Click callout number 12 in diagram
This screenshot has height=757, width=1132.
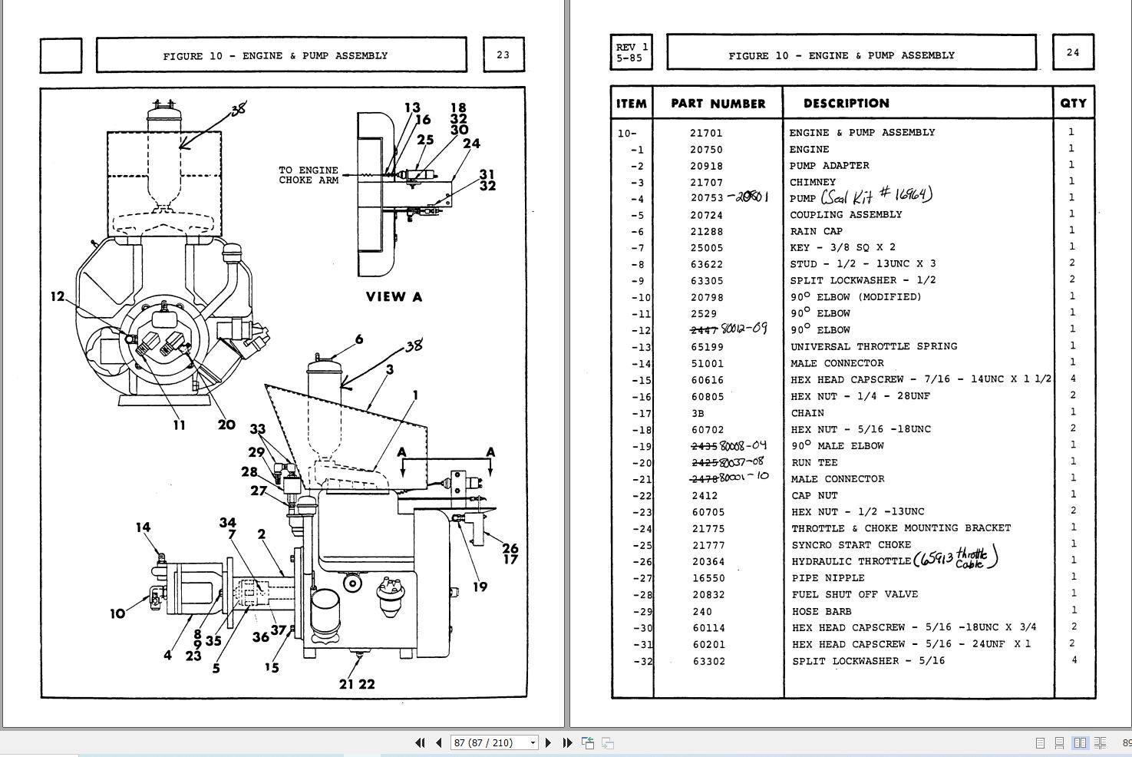pos(58,296)
